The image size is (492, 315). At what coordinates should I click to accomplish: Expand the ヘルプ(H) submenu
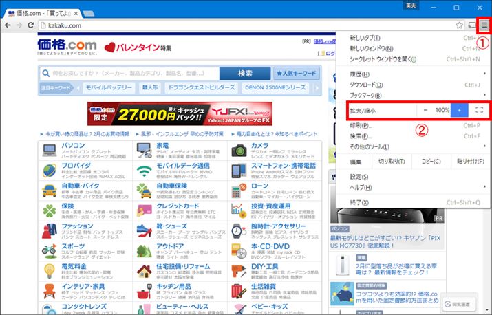click(413, 188)
